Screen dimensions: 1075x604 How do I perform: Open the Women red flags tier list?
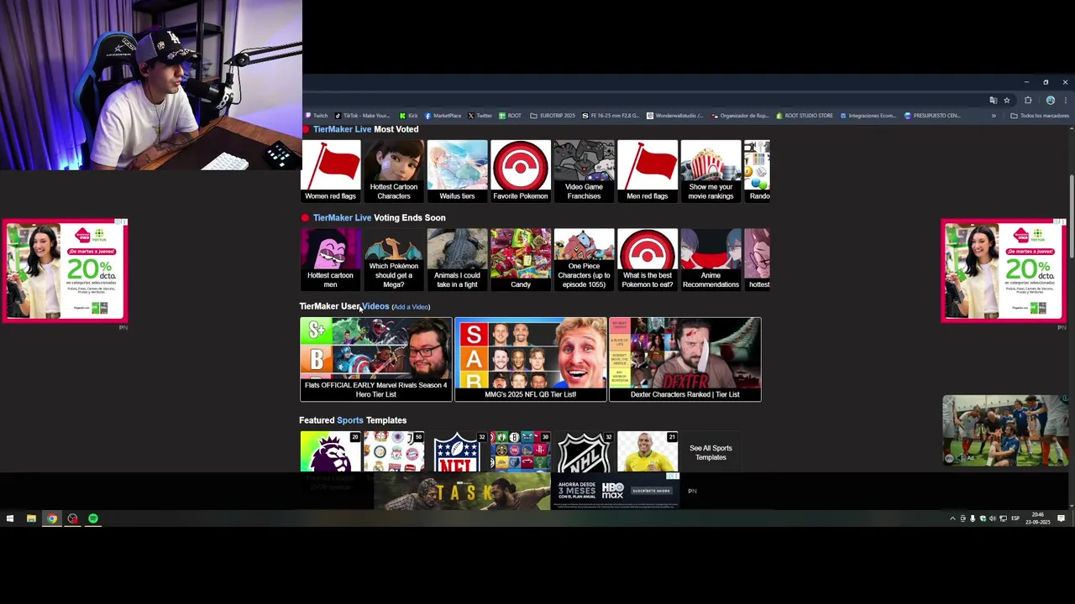330,171
